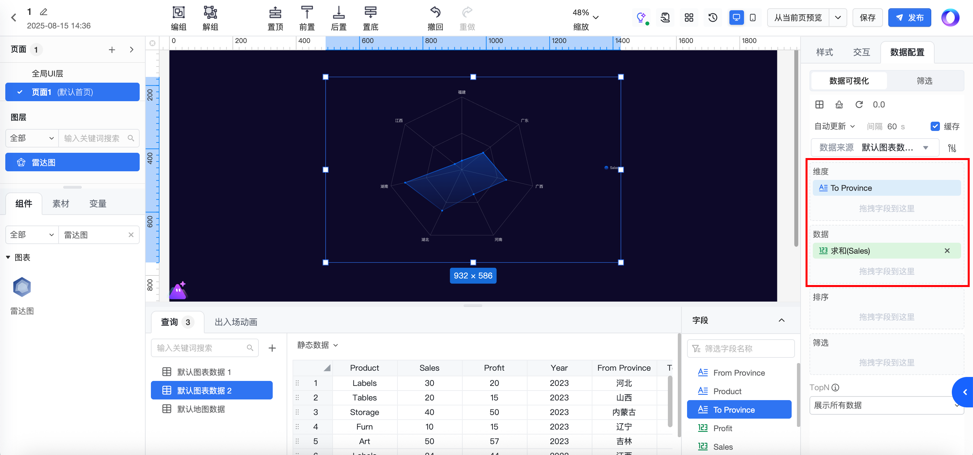
Task: Click the 编组 group icon
Action: [178, 13]
